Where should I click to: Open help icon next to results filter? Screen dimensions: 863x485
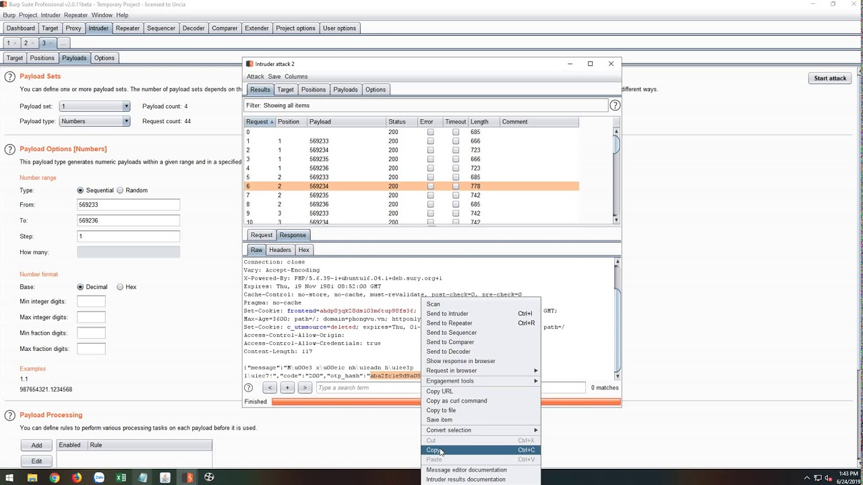614,106
